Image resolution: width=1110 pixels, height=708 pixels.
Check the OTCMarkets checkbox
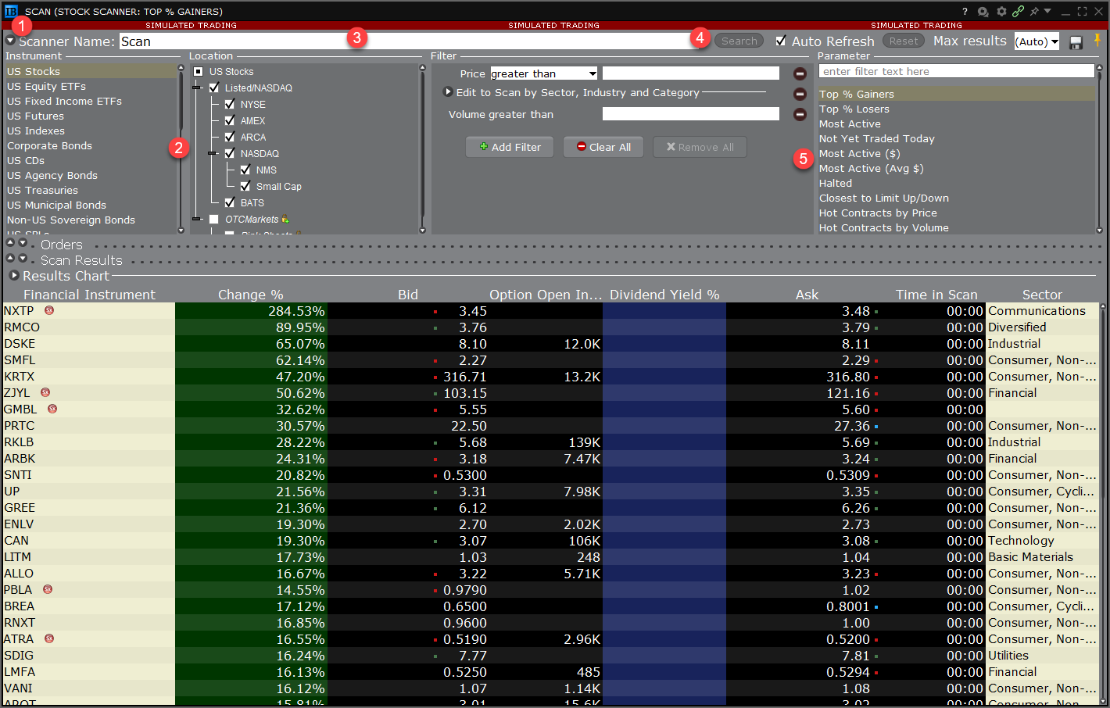(214, 220)
